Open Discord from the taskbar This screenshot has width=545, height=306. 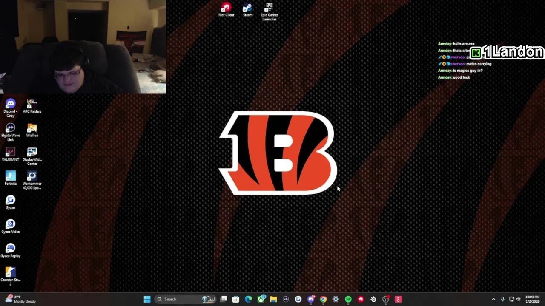311,299
